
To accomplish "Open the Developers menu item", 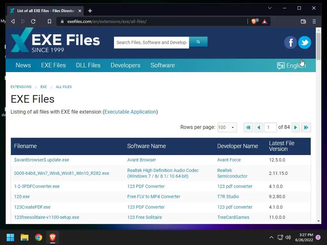I will (125, 65).
